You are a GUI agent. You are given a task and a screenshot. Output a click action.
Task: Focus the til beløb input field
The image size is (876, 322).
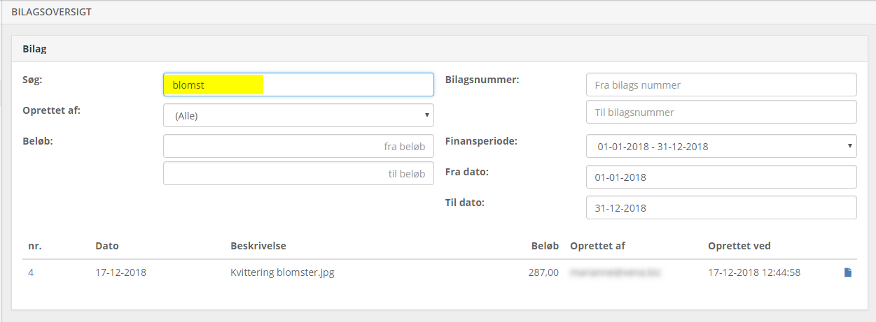click(x=298, y=174)
